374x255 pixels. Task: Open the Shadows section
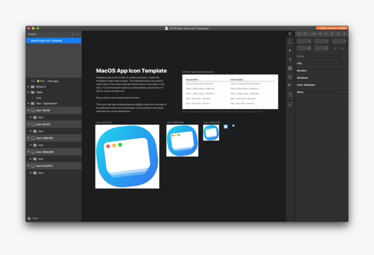point(321,78)
